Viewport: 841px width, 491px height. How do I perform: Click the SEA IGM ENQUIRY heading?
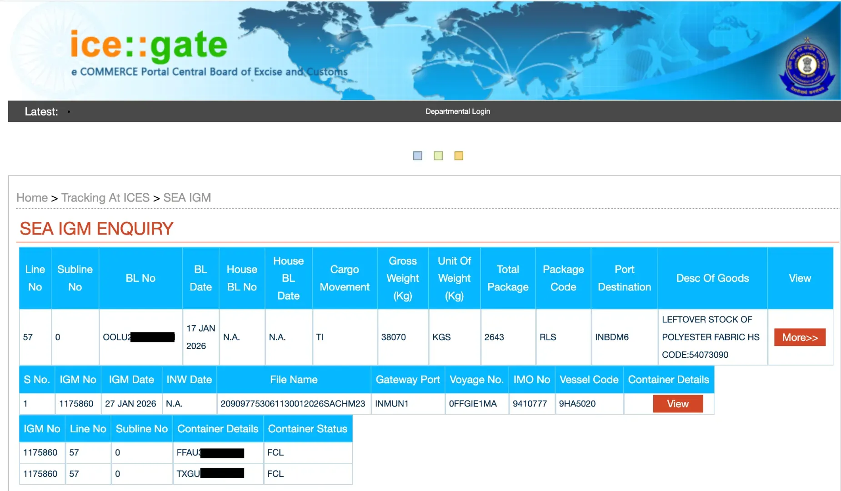[x=96, y=229]
